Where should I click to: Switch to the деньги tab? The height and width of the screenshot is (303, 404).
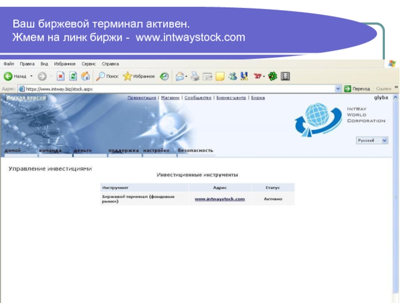click(83, 150)
